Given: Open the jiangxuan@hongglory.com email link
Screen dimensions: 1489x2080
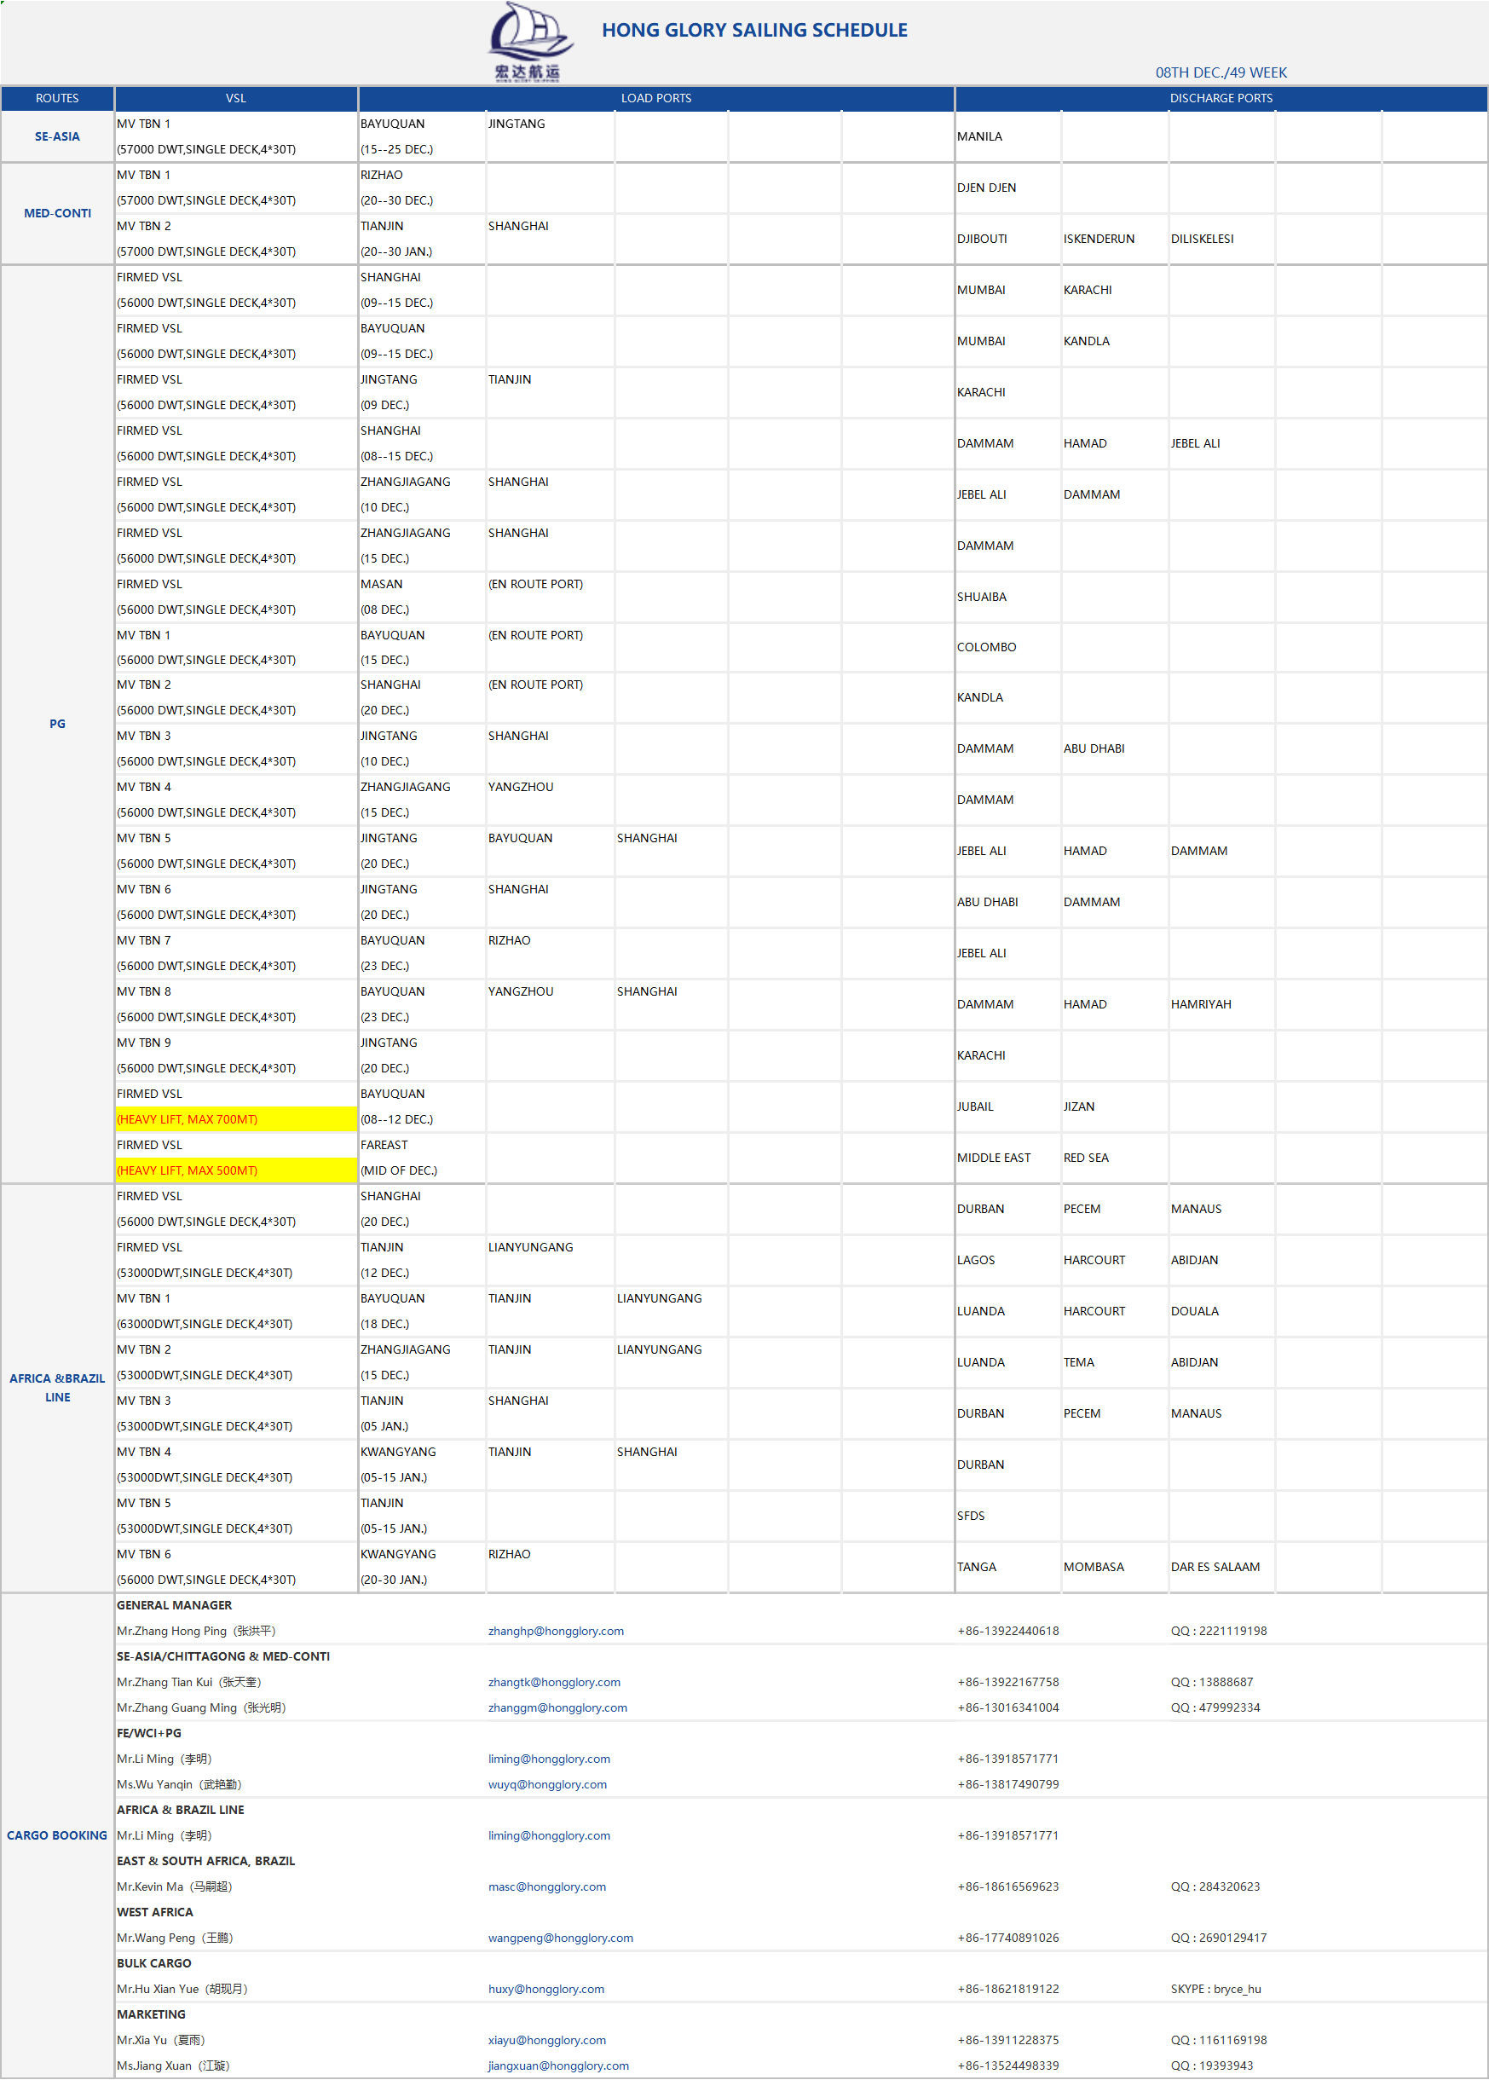Looking at the screenshot, I should 558,2066.
